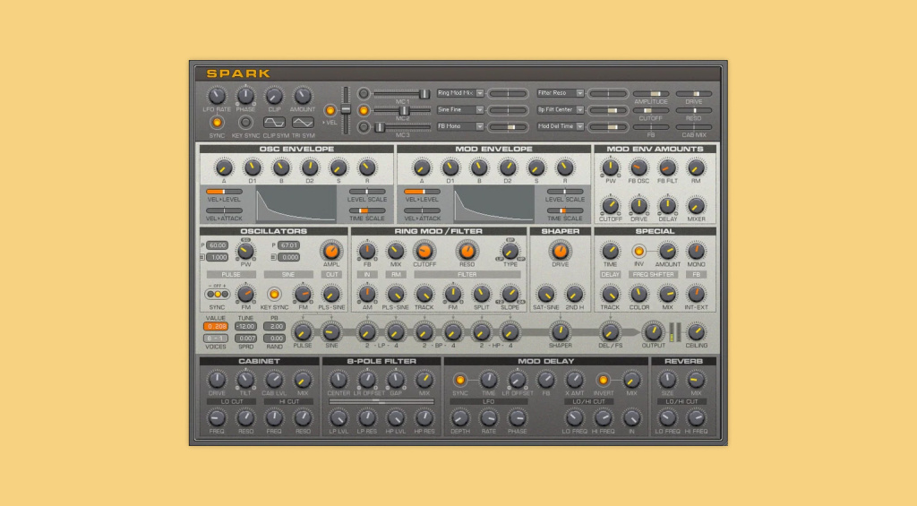The height and width of the screenshot is (506, 917).
Task: Click the CAB LVL knob
Action: pyautogui.click(x=274, y=381)
